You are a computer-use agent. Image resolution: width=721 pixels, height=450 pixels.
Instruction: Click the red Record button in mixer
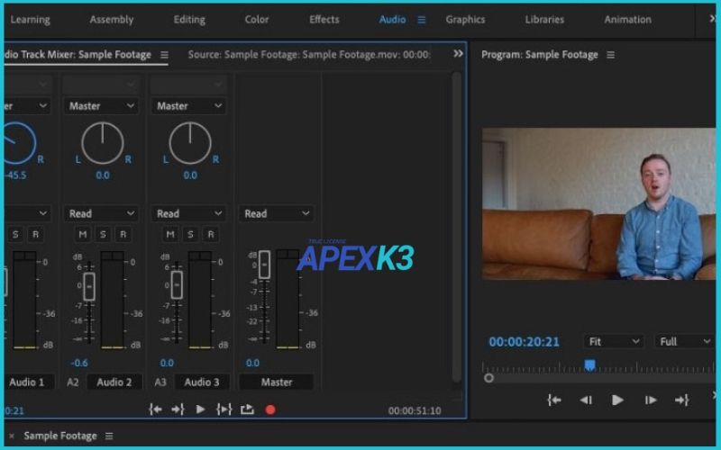[x=269, y=409]
